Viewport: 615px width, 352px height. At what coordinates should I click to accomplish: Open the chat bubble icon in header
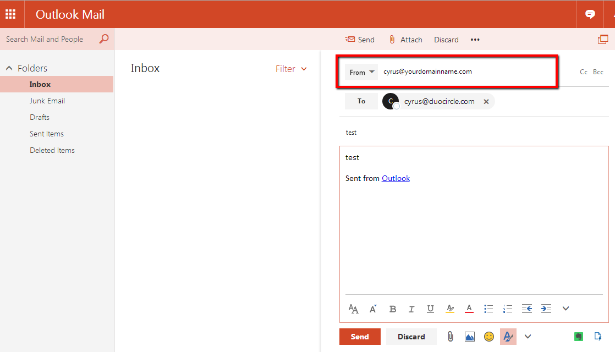tap(590, 14)
